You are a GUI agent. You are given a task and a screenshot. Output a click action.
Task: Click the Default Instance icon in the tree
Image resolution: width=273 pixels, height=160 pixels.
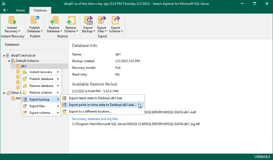tap(13, 61)
